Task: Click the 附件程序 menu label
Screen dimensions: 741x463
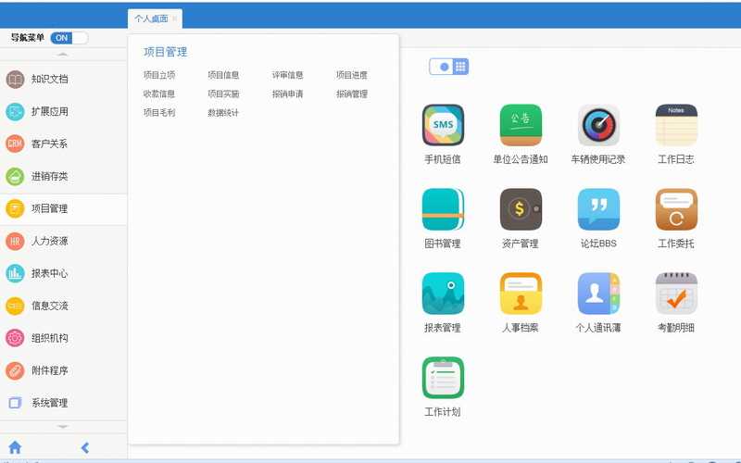Action: [50, 370]
